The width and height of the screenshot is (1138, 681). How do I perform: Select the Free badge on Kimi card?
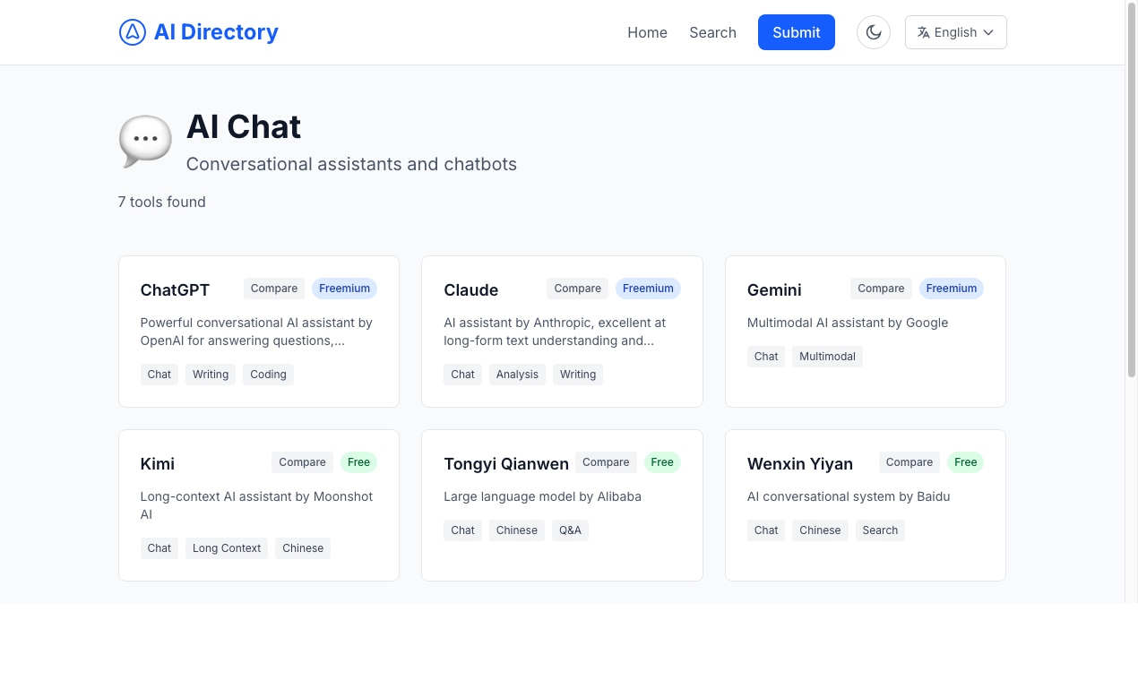(x=358, y=462)
